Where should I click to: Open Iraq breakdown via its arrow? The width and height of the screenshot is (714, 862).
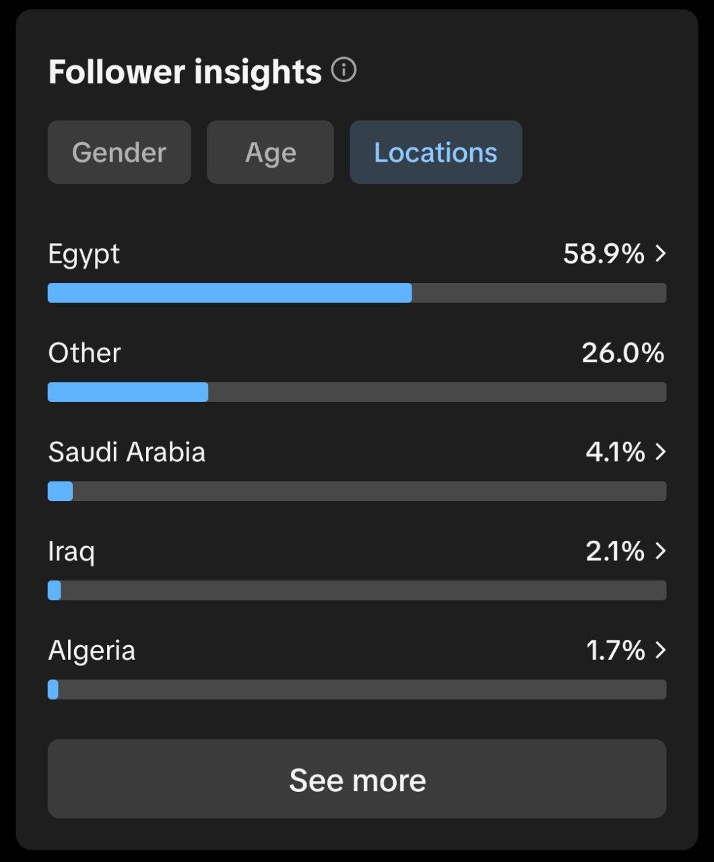tap(660, 551)
